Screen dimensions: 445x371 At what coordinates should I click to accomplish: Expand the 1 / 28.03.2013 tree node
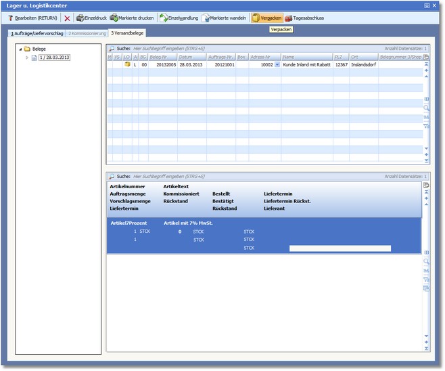pyautogui.click(x=27, y=58)
